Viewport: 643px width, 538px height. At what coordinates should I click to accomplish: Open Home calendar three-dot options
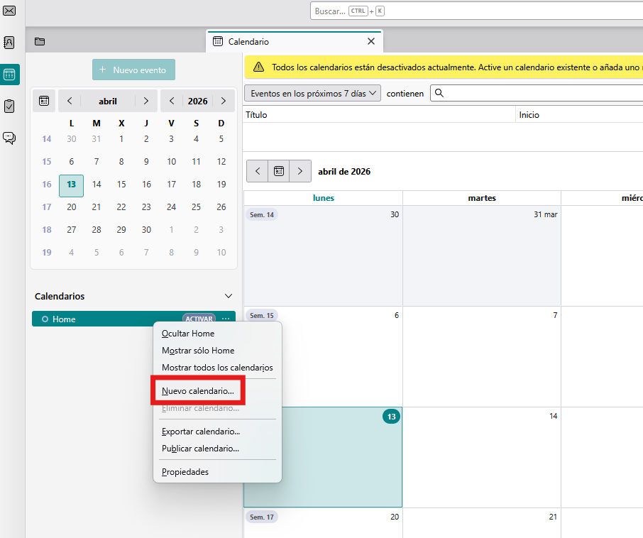(226, 319)
